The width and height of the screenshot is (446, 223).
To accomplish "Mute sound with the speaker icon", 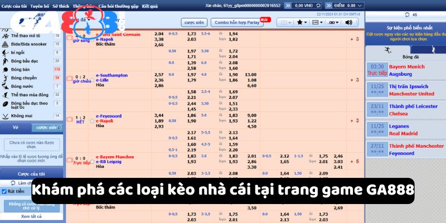I will pos(349,22).
